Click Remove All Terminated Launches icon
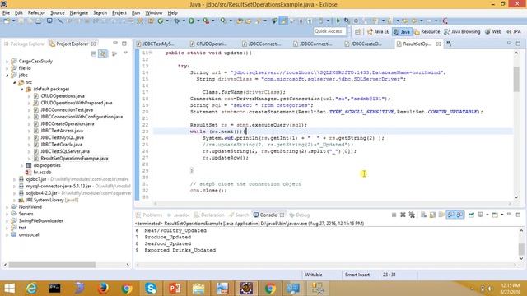Viewport: 527px width, 296px height. [412, 215]
